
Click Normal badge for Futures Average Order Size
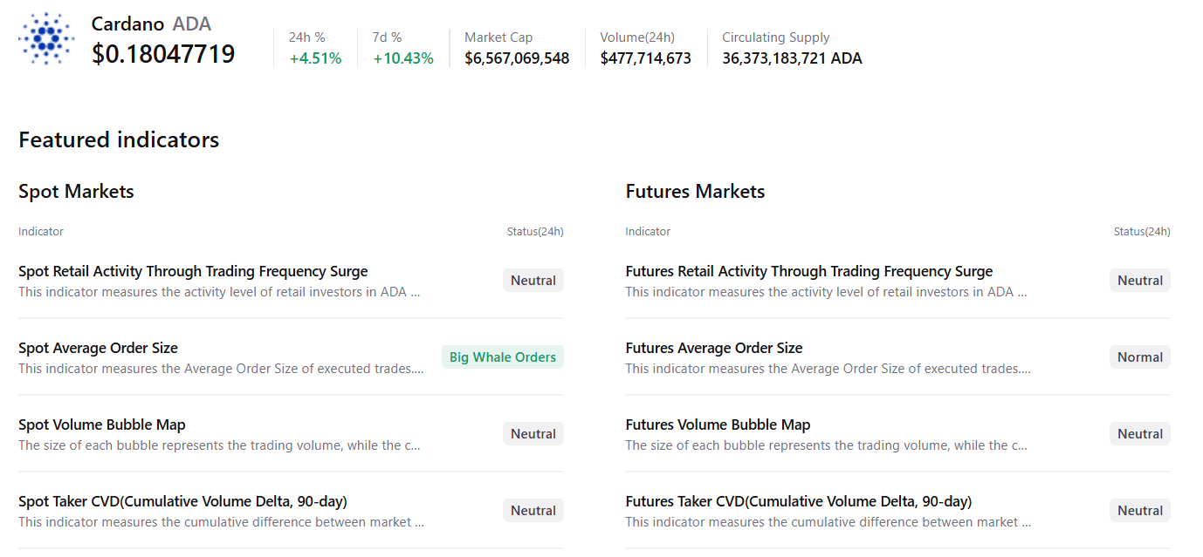click(x=1140, y=357)
